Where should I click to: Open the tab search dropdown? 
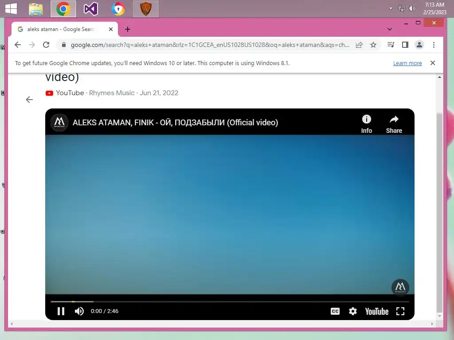click(x=390, y=29)
